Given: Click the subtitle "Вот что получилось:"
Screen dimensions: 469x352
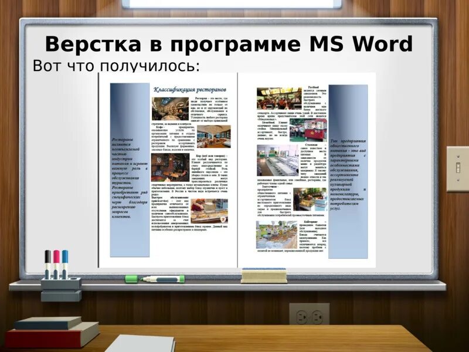Looking at the screenshot, I should (x=116, y=66).
